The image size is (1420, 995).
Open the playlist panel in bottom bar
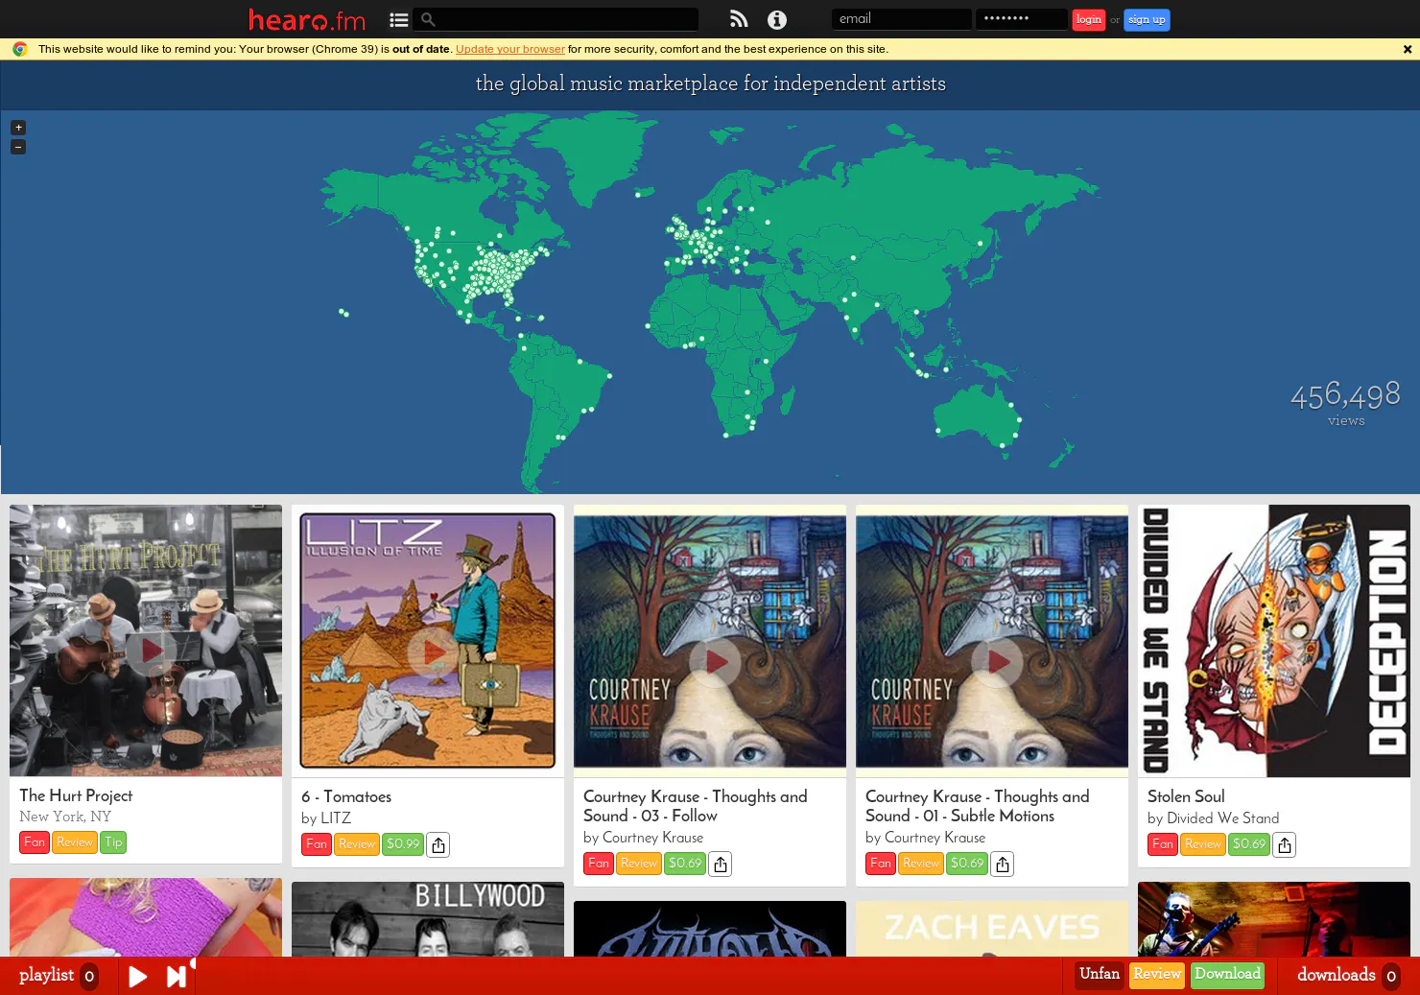pyautogui.click(x=58, y=976)
